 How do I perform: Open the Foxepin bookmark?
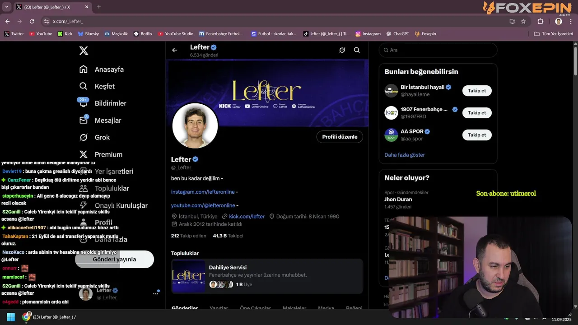pos(425,34)
